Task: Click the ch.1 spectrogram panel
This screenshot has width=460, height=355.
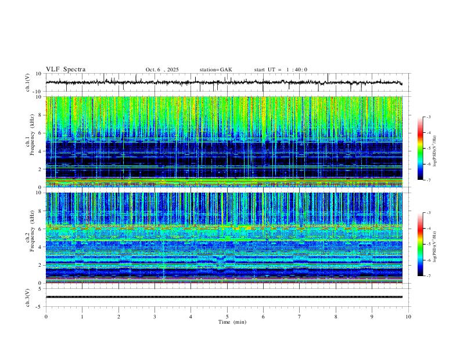Action: pyautogui.click(x=224, y=142)
